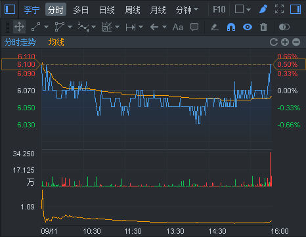The width and height of the screenshot is (306, 237).
Task: Click the 0.50% percentage marker on right axis
Action: pyautogui.click(x=289, y=64)
